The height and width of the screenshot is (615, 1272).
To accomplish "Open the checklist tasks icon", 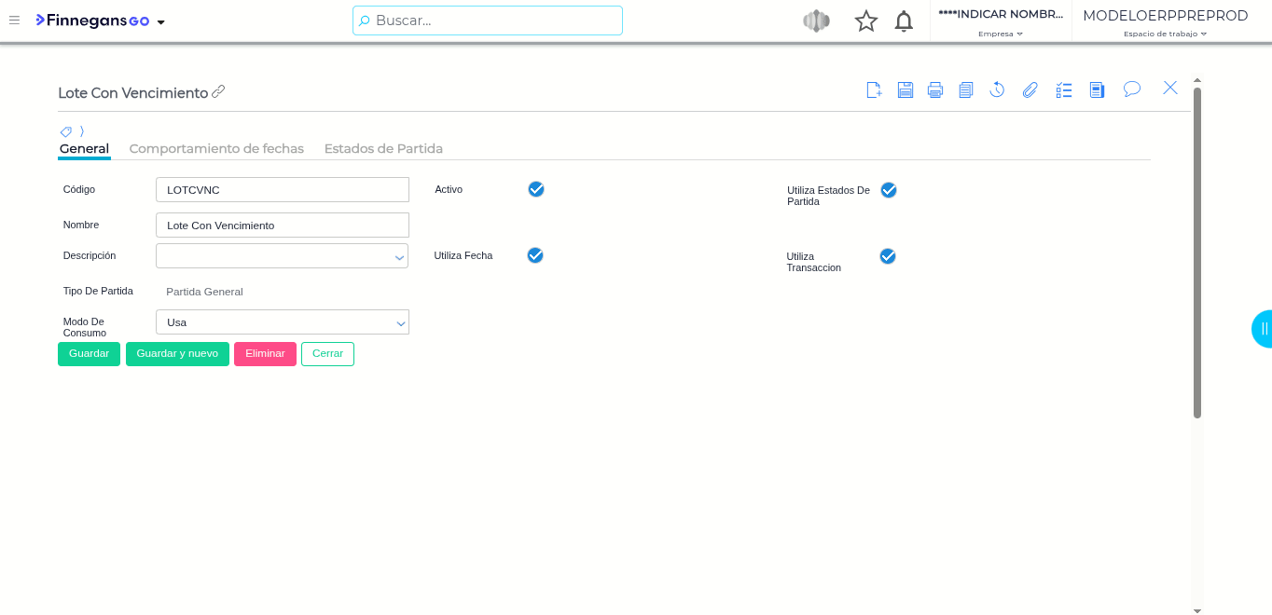I will [1064, 89].
